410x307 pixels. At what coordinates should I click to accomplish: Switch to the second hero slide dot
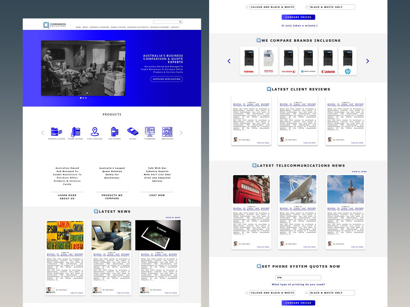(x=83, y=98)
